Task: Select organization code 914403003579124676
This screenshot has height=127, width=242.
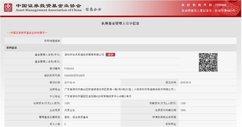Action: click(x=74, y=76)
